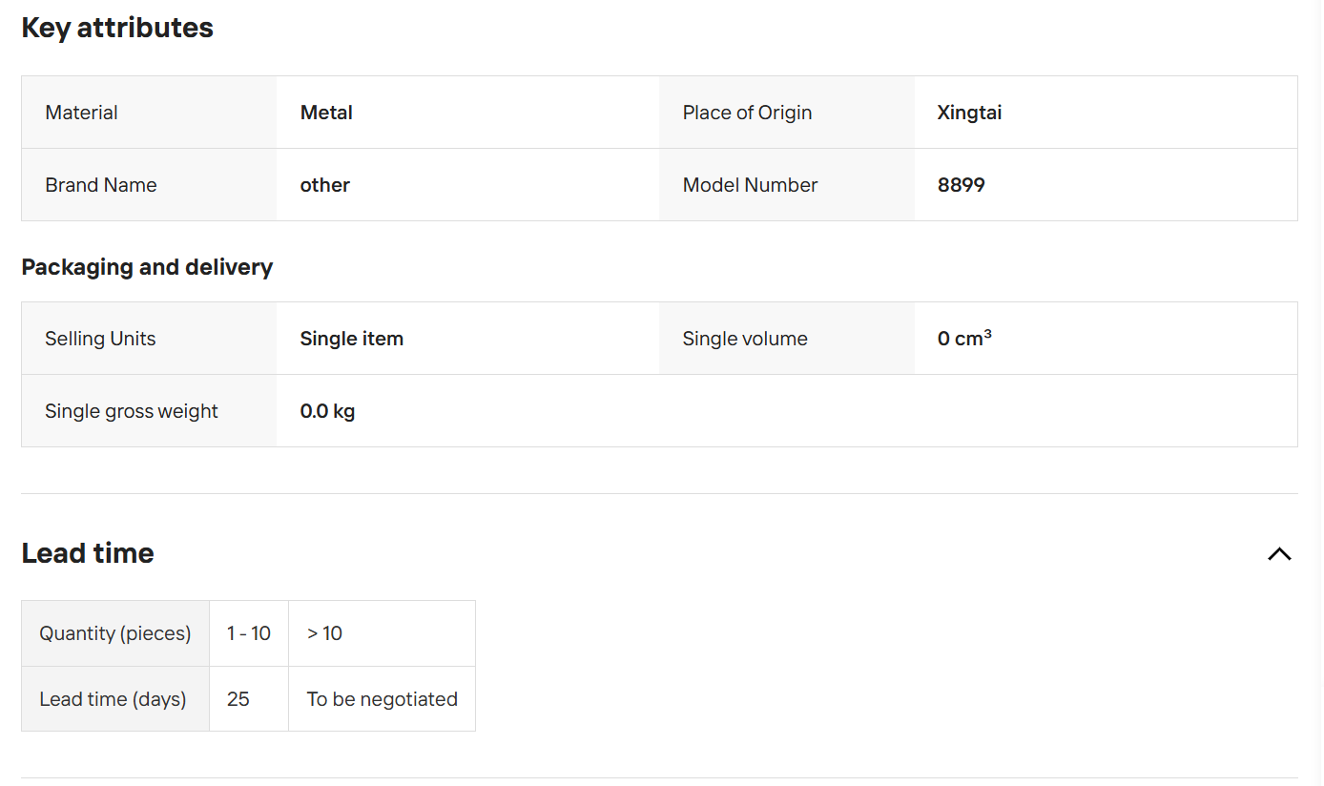Click the Key attributes heading
Screen dimensions: 1324x786
(x=117, y=28)
